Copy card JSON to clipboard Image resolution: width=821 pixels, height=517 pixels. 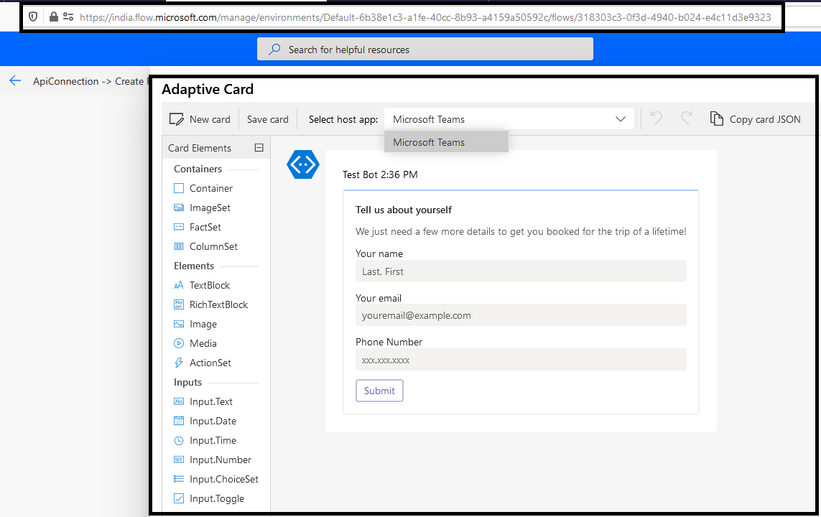(756, 118)
